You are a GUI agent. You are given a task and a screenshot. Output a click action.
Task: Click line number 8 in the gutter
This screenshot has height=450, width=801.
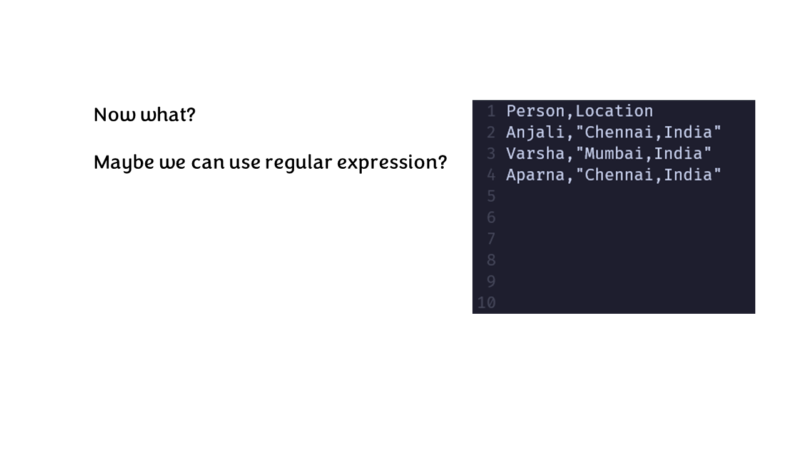click(491, 260)
